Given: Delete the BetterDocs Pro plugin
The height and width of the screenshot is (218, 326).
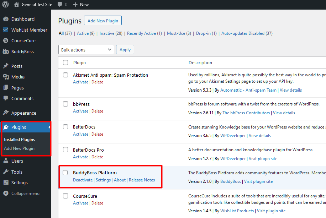Looking at the screenshot, I should tap(97, 157).
